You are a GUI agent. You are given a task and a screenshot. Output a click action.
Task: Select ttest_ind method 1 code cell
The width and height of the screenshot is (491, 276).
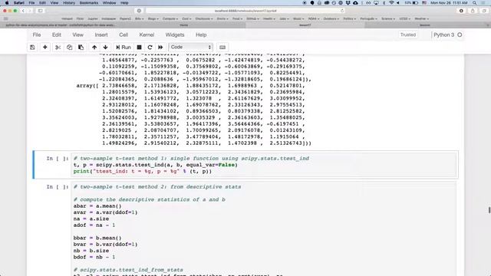tap(245, 165)
